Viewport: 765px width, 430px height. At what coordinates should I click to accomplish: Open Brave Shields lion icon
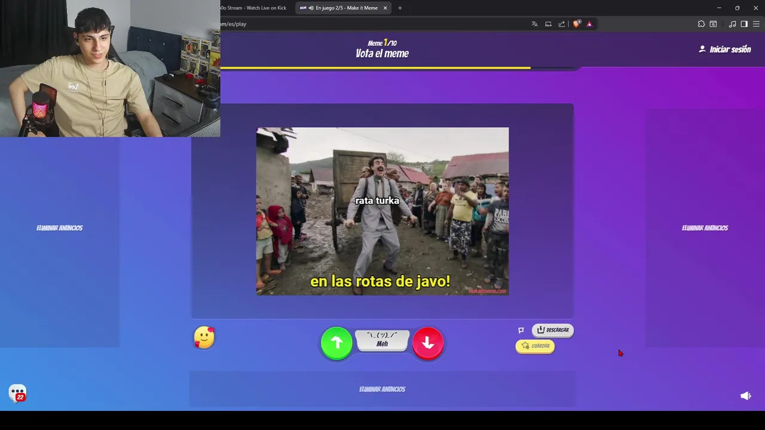pyautogui.click(x=576, y=24)
